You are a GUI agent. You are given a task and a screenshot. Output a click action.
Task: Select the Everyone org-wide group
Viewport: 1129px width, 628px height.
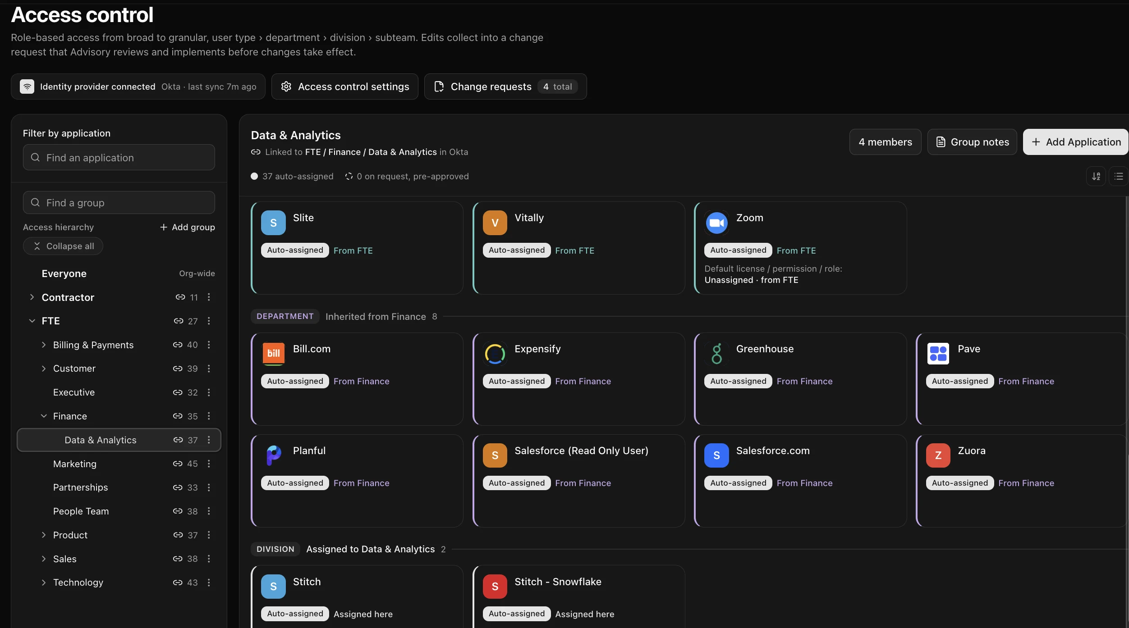tap(119, 273)
